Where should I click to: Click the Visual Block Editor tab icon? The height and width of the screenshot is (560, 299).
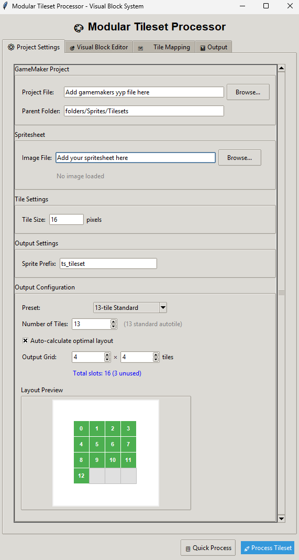(72, 48)
